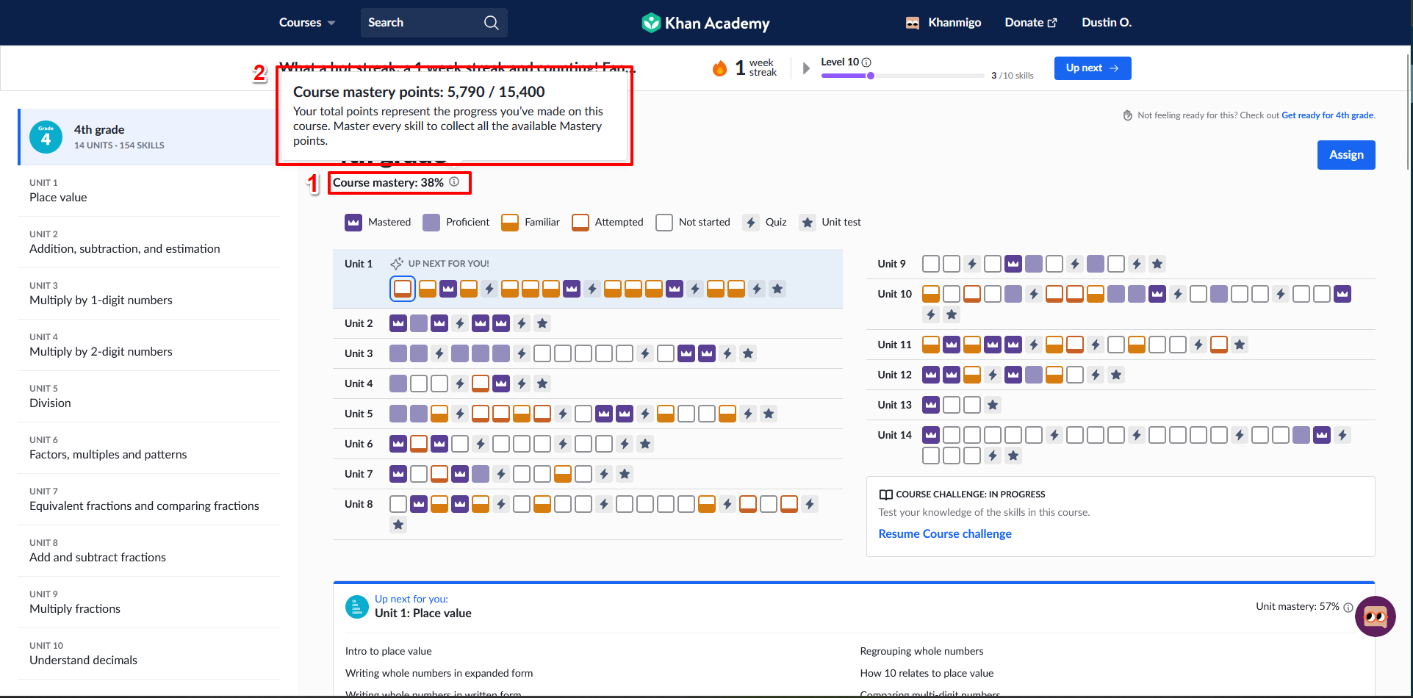The height and width of the screenshot is (698, 1413).
Task: Toggle the Unit mastery 57% info tooltip
Action: pyautogui.click(x=1348, y=607)
